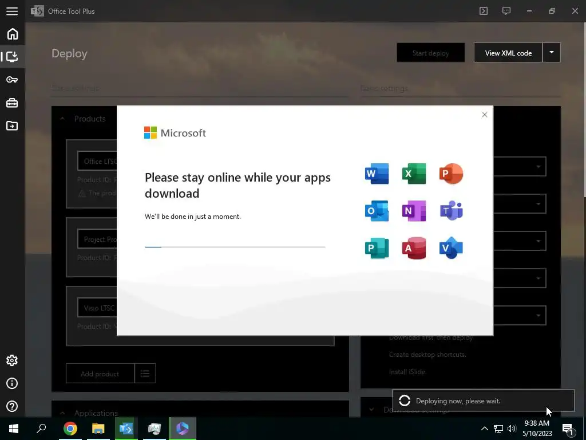The image size is (586, 440).
Task: Open the Deploy page sidebar icon
Action: pos(13,57)
